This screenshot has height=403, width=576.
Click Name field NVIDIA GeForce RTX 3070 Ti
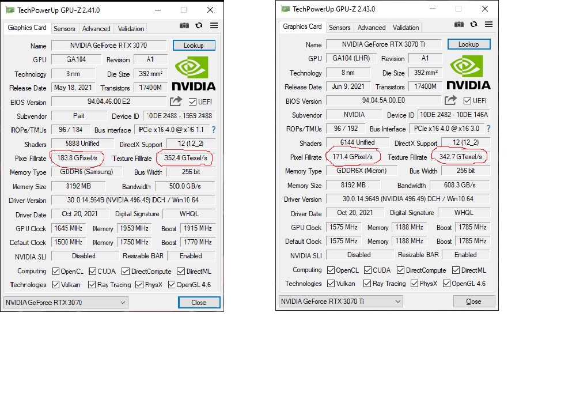(x=384, y=44)
